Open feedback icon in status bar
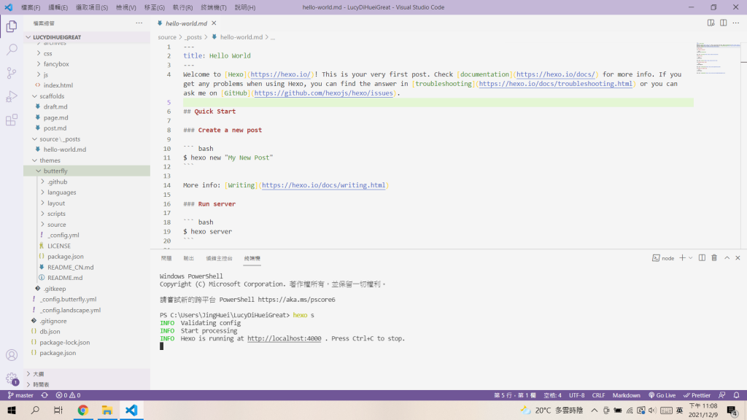The height and width of the screenshot is (420, 747). 722,395
